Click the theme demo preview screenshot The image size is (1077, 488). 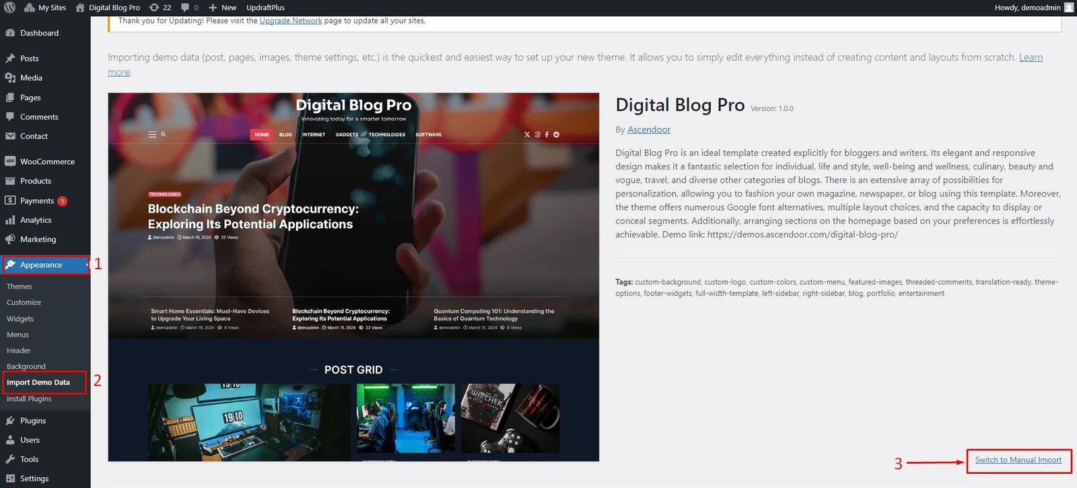click(353, 277)
